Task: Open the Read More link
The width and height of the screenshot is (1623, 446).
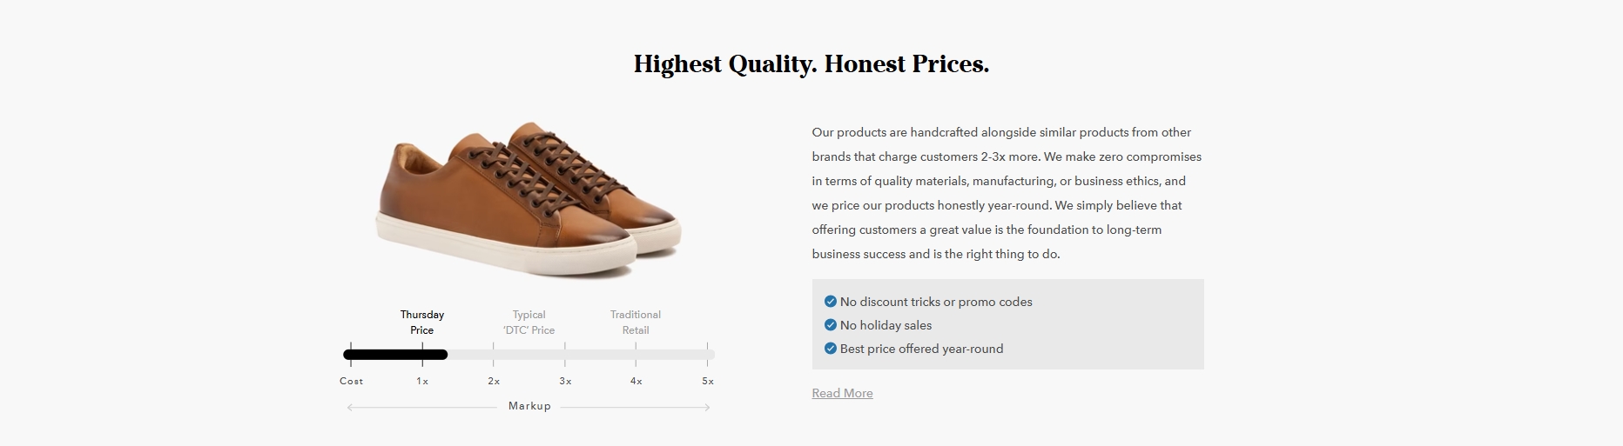Action: 842,393
